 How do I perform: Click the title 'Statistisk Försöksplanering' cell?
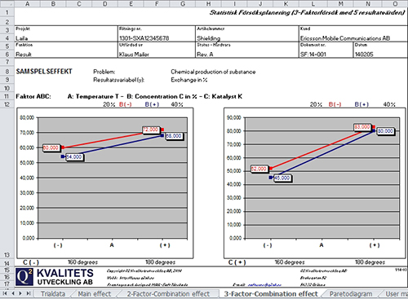click(307, 12)
